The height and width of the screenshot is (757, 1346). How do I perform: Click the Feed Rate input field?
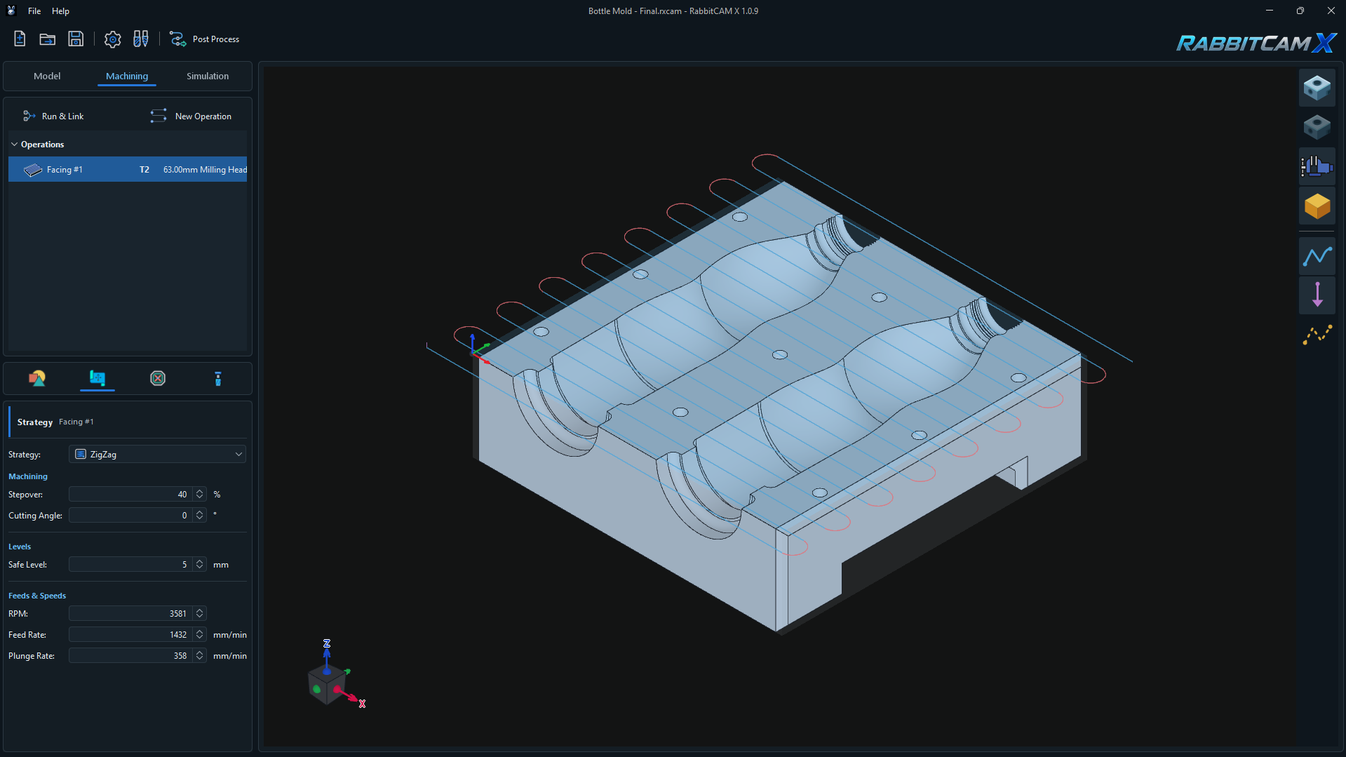point(130,635)
